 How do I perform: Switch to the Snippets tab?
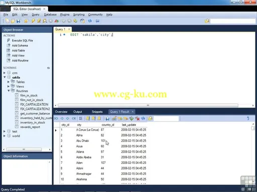97,111
